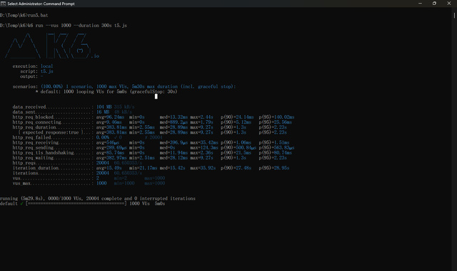457x271 pixels.
Task: Click the 'data_received' metric label
Action: [29, 107]
